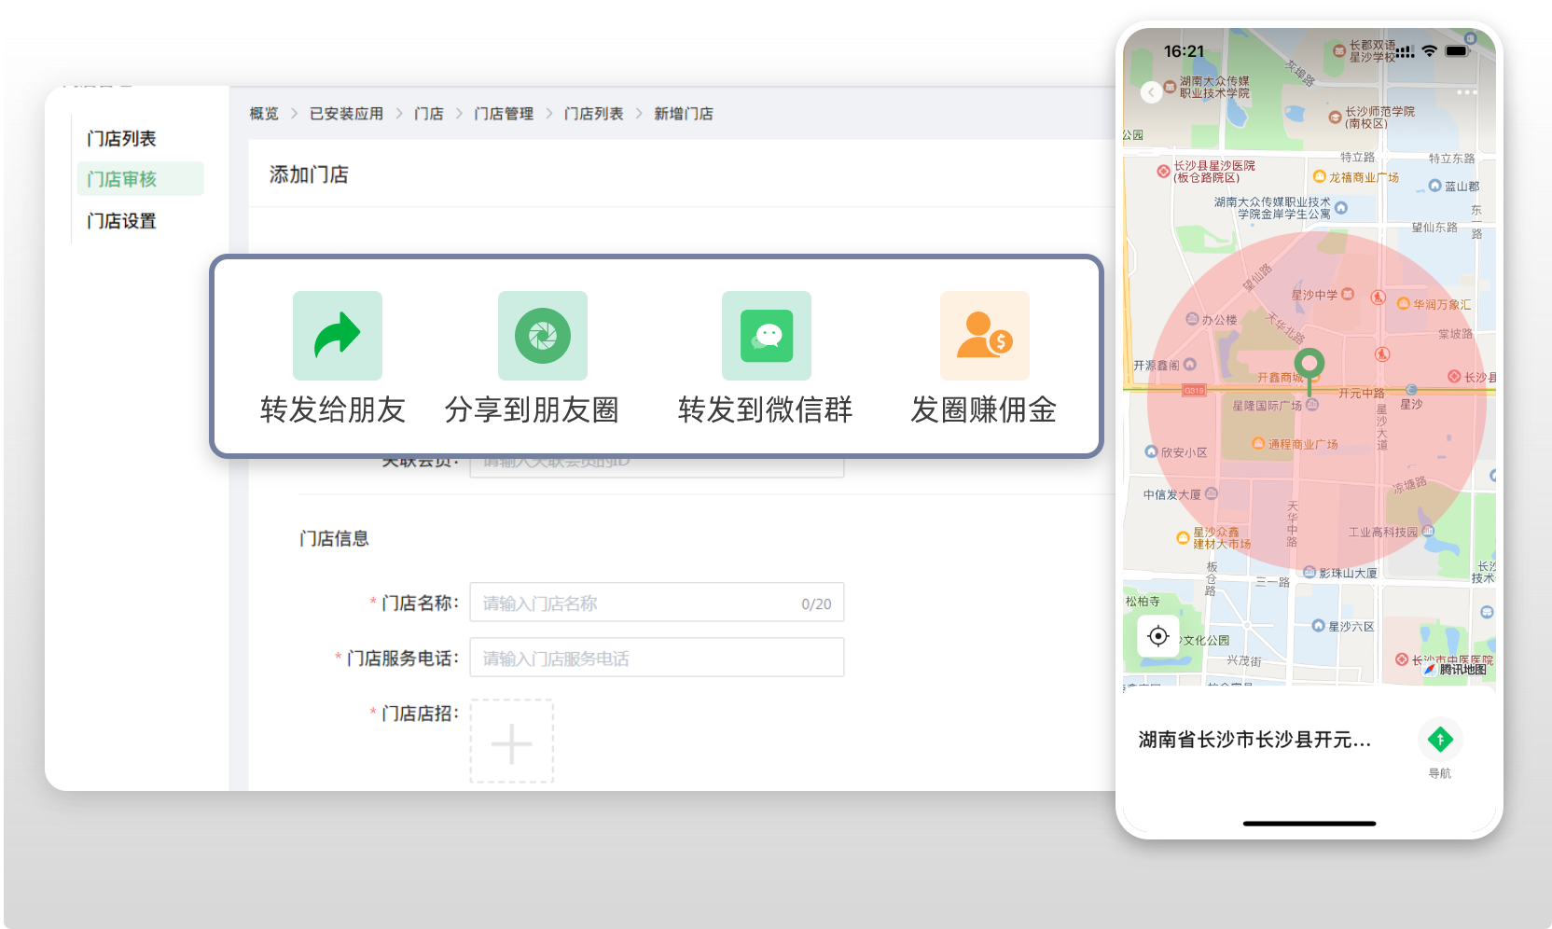Click the green location pin on map
Viewport: 1552px width, 929px height.
[x=1309, y=365]
